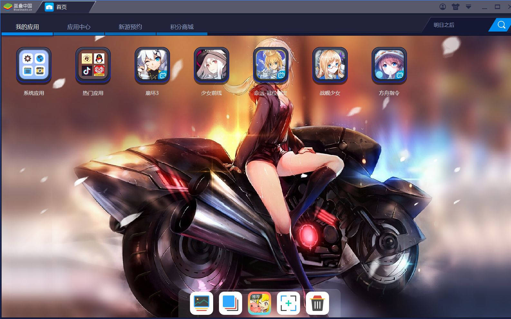
Task: Launch the 战舰少女 game icon
Action: click(x=330, y=66)
